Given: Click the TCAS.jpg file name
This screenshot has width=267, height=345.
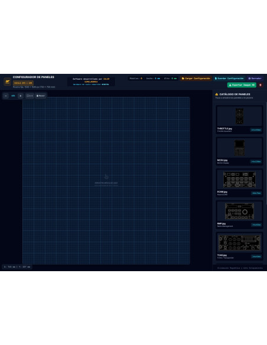Looking at the screenshot, I should click(x=222, y=255).
